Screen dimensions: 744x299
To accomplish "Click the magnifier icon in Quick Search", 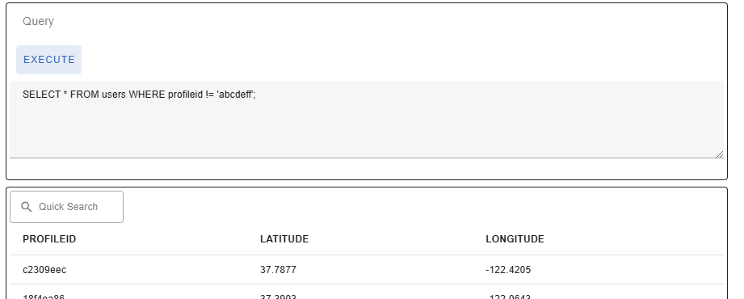I will tap(27, 207).
